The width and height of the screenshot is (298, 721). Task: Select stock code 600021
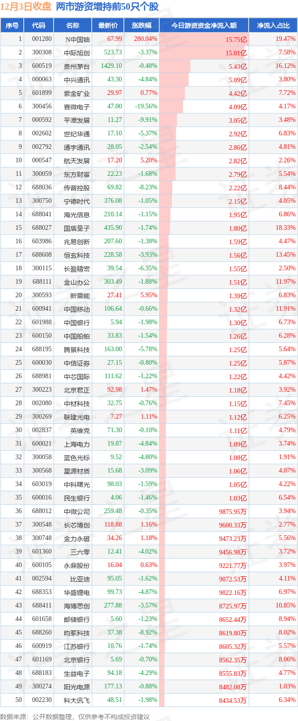[42, 444]
